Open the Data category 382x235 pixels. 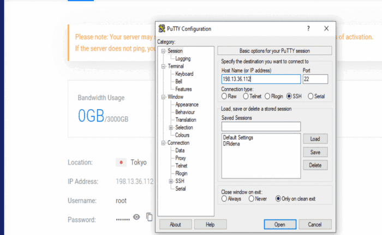pyautogui.click(x=180, y=150)
